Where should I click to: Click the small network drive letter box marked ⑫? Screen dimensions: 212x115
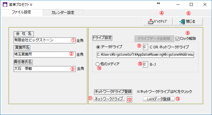pos(129,100)
